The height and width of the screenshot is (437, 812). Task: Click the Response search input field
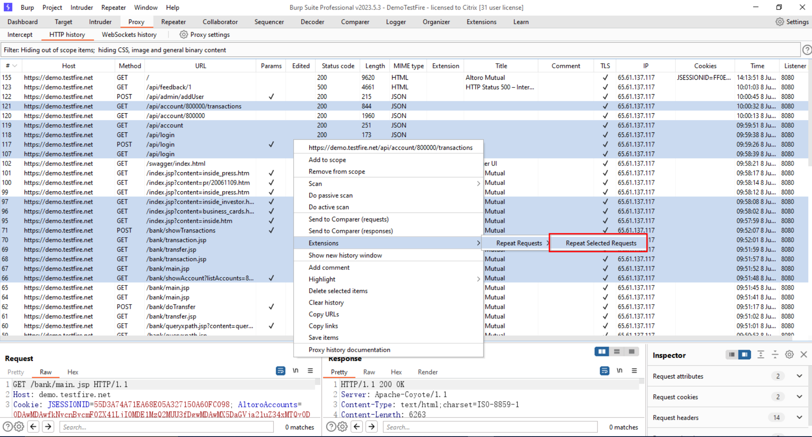[x=490, y=427]
